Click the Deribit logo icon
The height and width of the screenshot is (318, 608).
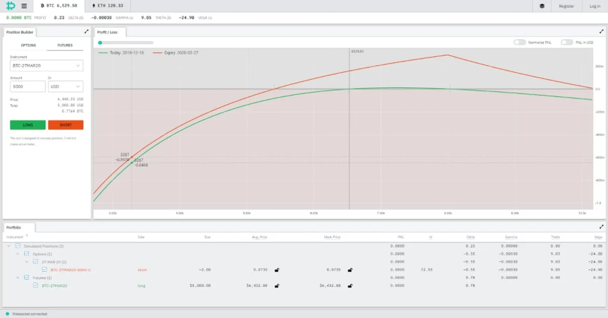point(10,6)
